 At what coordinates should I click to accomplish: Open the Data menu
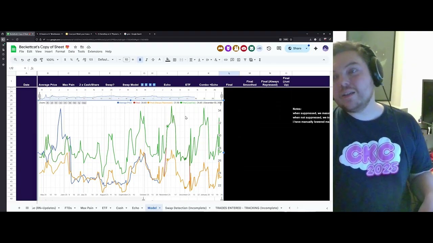(x=71, y=52)
